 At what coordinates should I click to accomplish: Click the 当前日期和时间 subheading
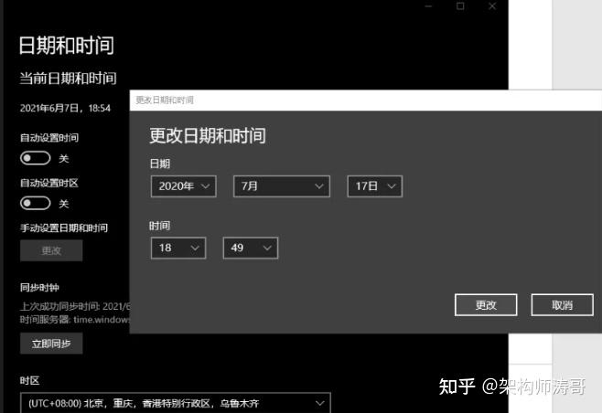pyautogui.click(x=68, y=79)
